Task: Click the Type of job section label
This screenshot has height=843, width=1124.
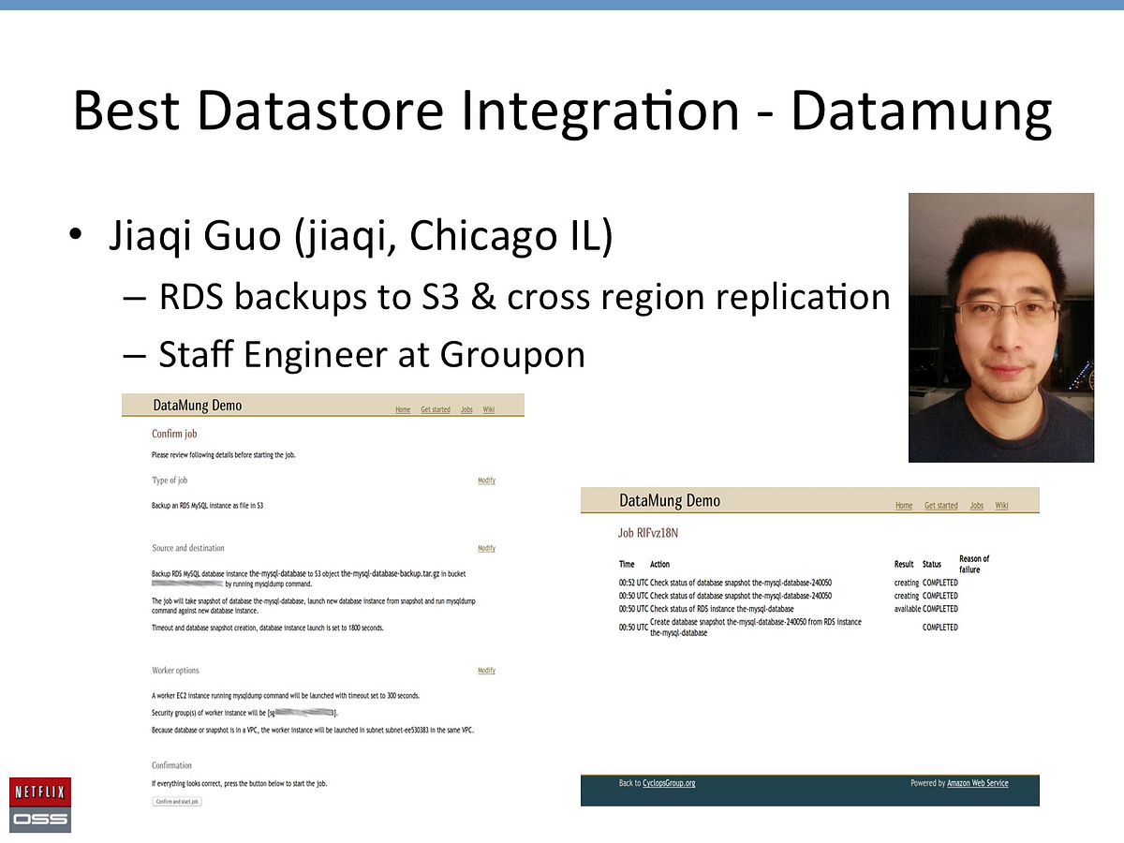Action: pyautogui.click(x=170, y=481)
